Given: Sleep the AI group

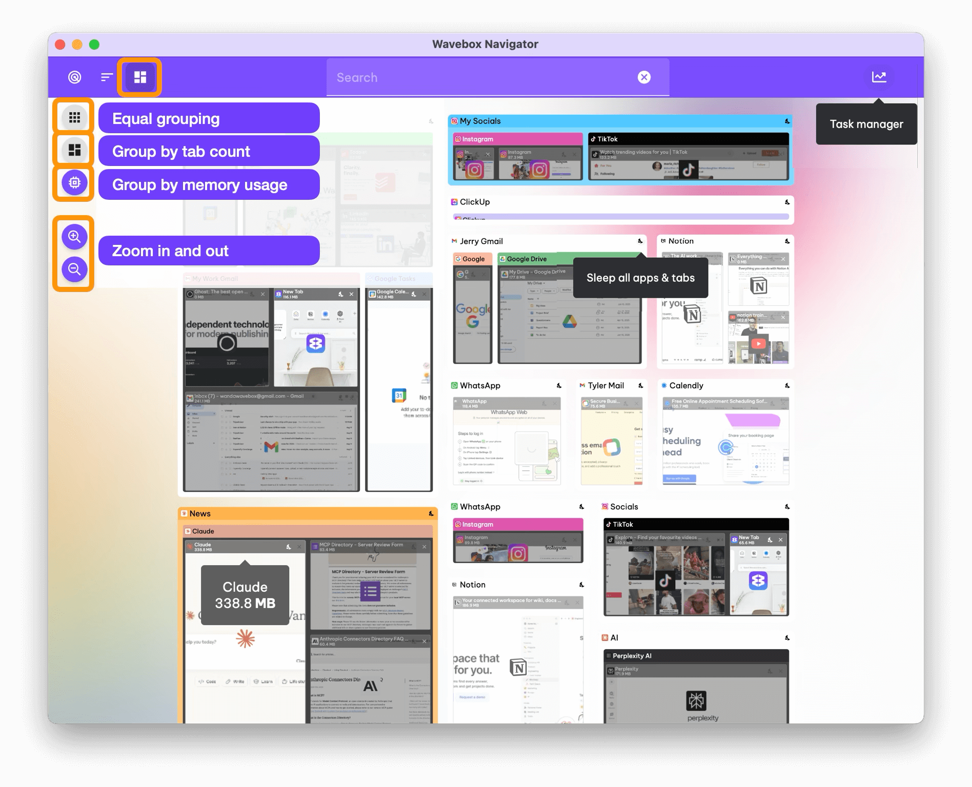Looking at the screenshot, I should click(x=787, y=638).
